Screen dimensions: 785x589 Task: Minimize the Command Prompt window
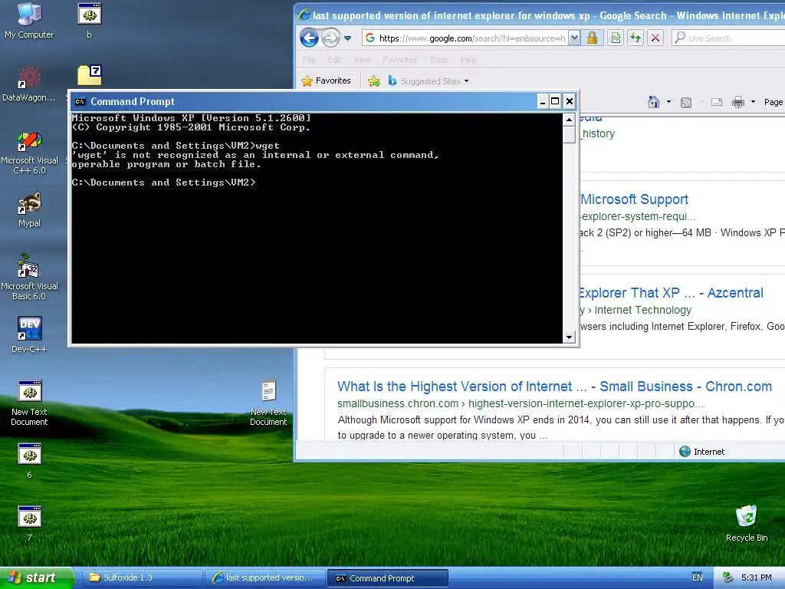click(542, 102)
